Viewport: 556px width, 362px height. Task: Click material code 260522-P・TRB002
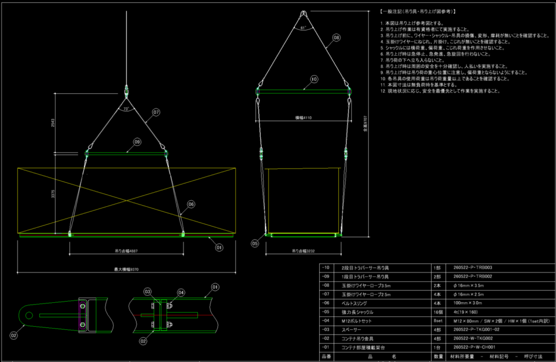coord(473,277)
